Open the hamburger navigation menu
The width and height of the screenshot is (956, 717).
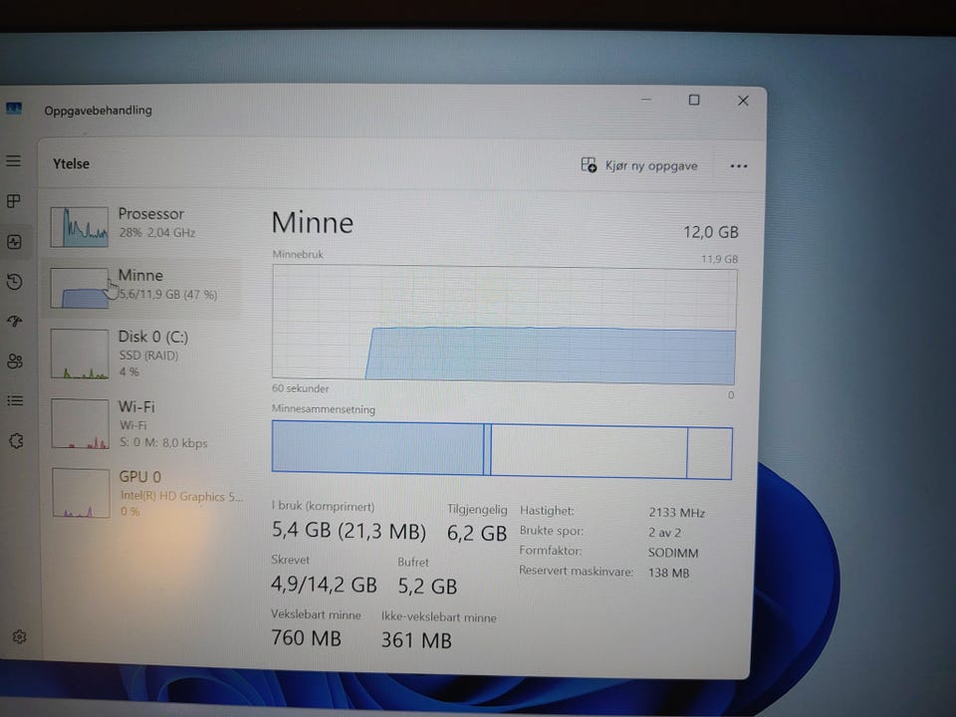tap(13, 161)
